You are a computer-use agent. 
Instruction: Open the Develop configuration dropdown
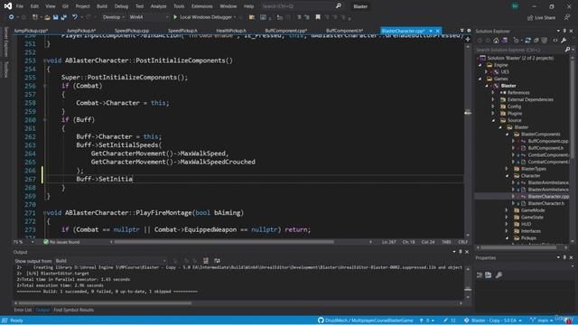113,17
